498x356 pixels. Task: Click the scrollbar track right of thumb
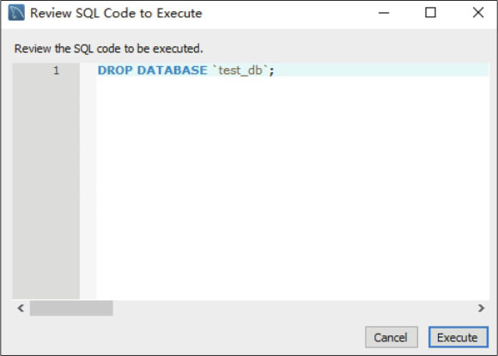[293, 308]
